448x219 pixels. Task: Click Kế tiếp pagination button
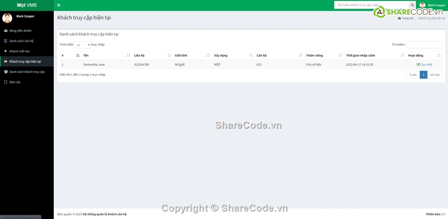coord(435,75)
